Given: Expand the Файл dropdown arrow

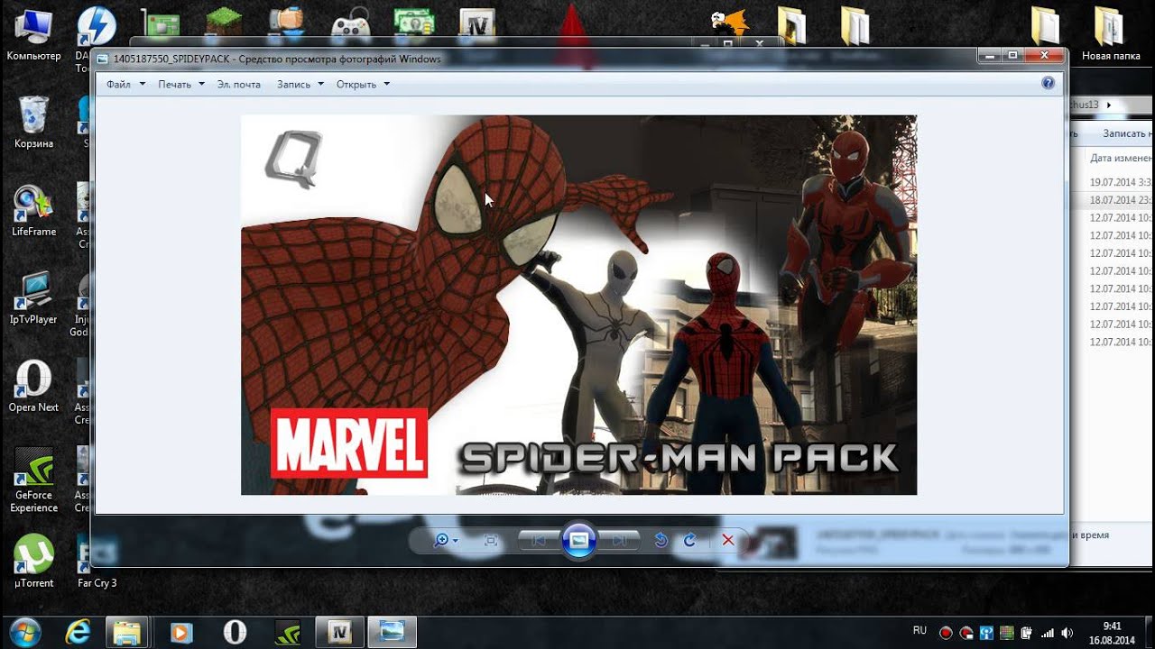Looking at the screenshot, I should [x=142, y=84].
